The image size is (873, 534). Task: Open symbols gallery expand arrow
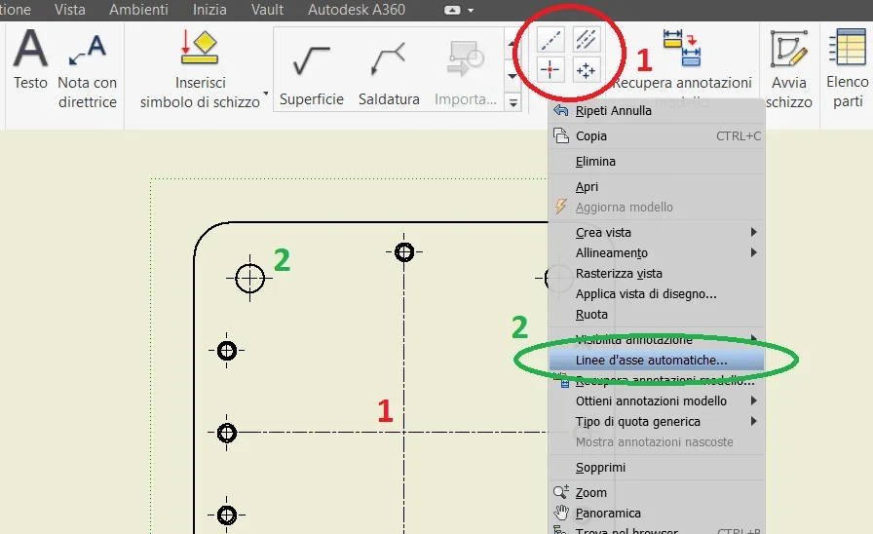tap(512, 102)
